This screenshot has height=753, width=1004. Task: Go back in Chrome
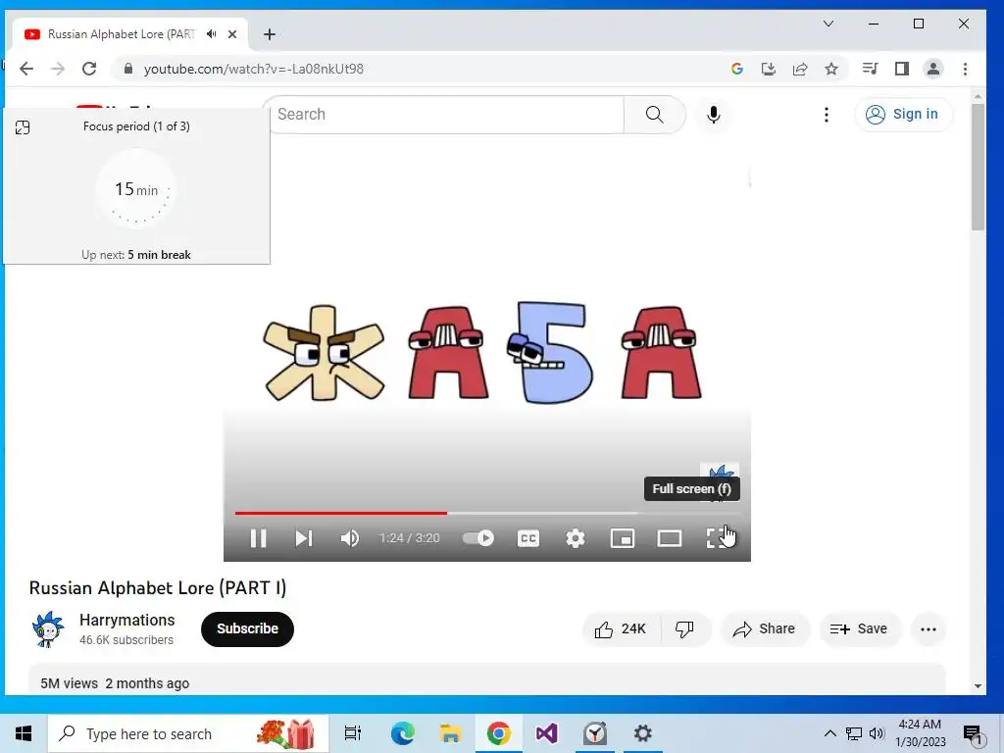[x=26, y=69]
